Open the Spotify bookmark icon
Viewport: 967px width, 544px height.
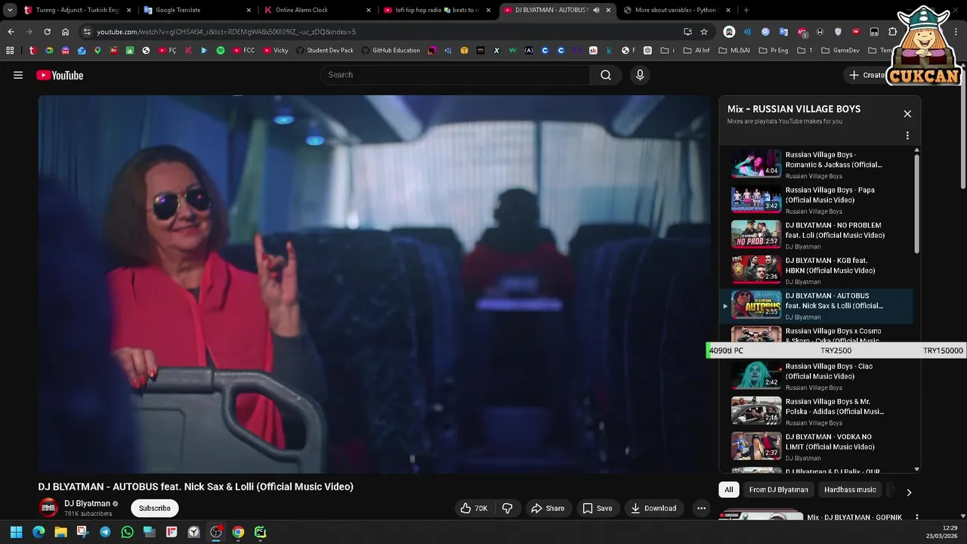[x=221, y=51]
